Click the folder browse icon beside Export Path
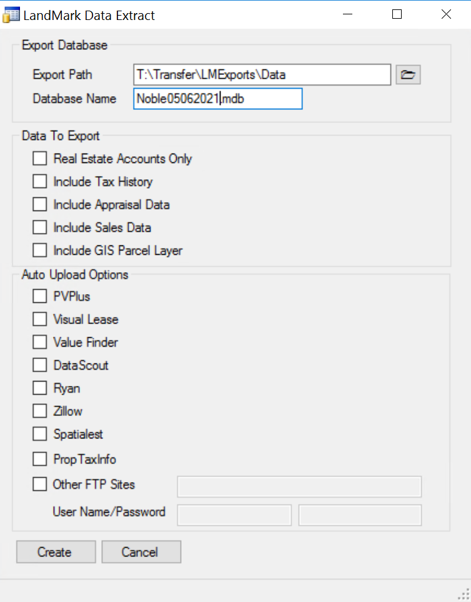 point(408,75)
